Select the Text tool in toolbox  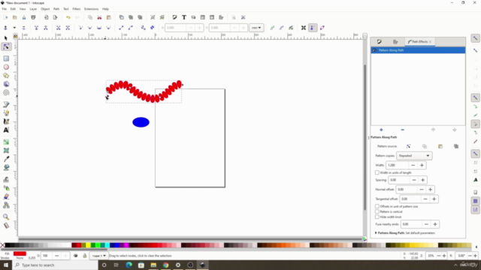pos(6,130)
